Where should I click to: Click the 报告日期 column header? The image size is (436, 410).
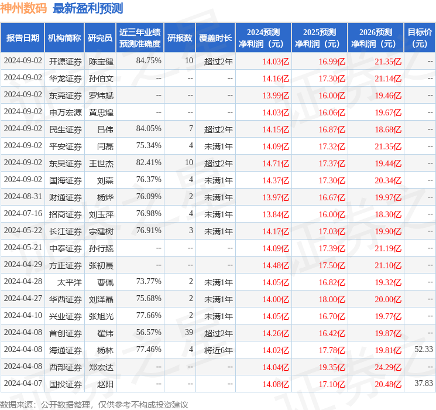pos(22,38)
